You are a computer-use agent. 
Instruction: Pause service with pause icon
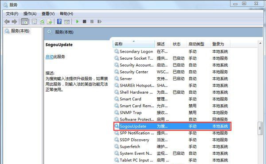pyautogui.click(x=92, y=22)
